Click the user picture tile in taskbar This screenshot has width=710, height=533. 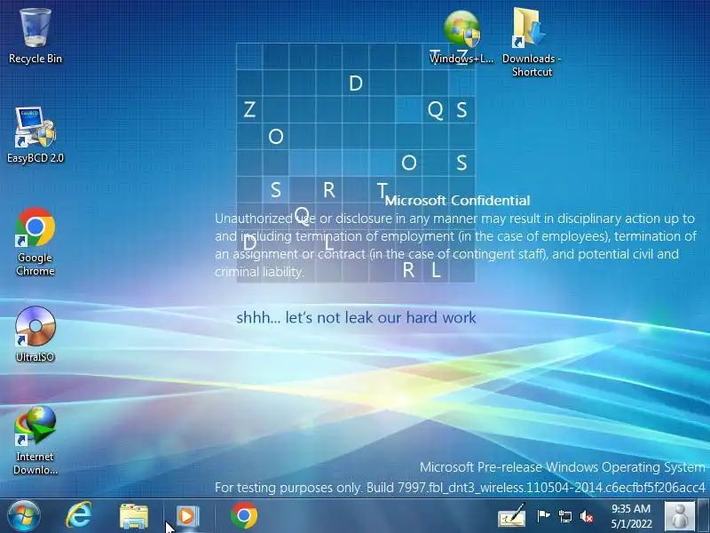[680, 516]
